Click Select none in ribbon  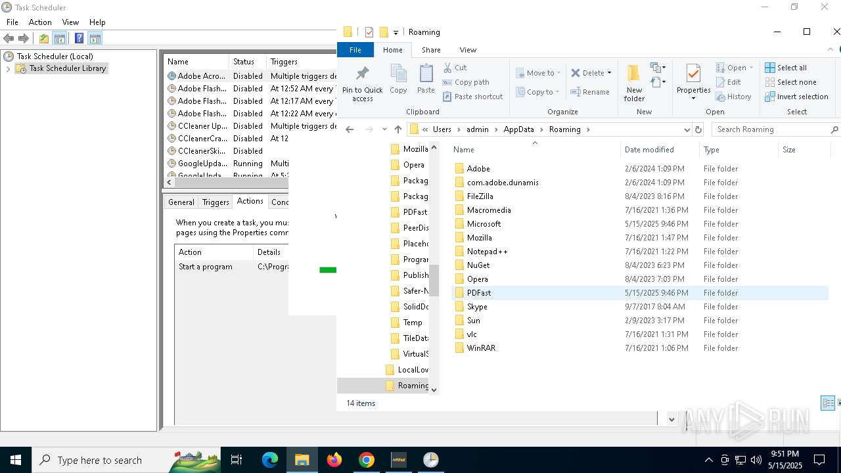[x=790, y=82]
